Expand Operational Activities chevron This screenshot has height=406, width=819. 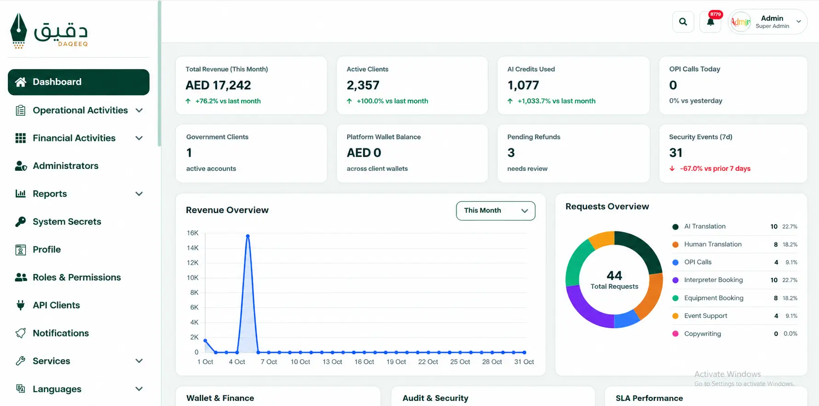coord(139,111)
